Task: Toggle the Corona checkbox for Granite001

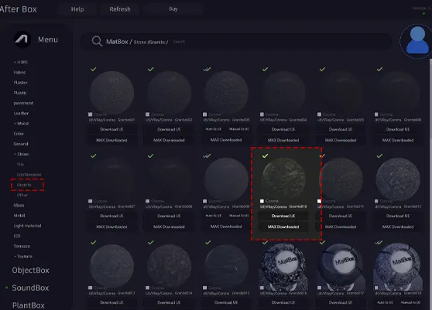Action: click(x=90, y=114)
